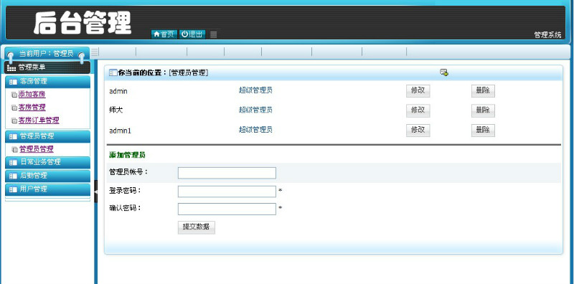Click the 添加管理员 heading

coord(127,155)
